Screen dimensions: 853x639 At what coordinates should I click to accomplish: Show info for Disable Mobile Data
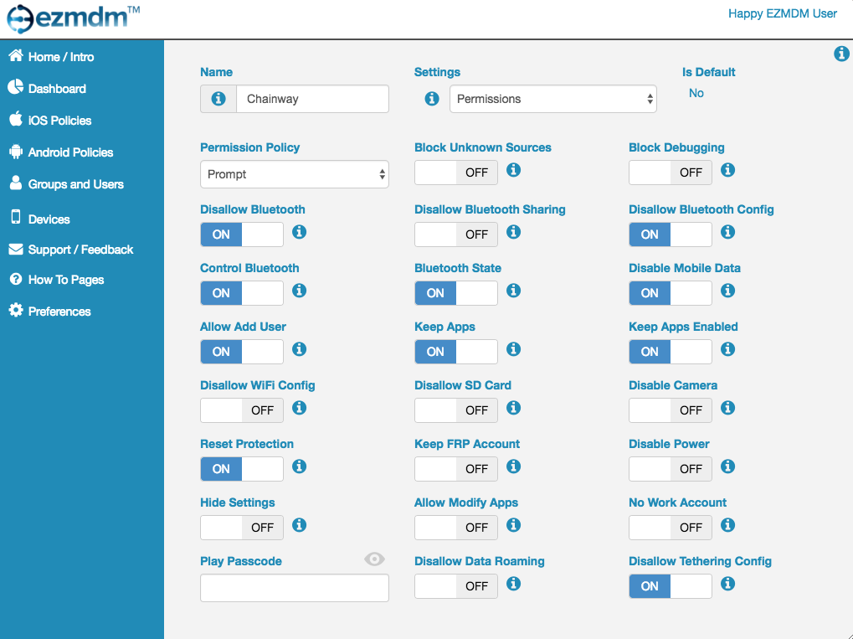[x=728, y=291]
